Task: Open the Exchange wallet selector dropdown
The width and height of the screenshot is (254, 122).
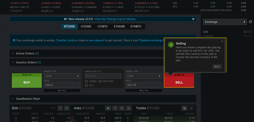Action: coord(225,22)
